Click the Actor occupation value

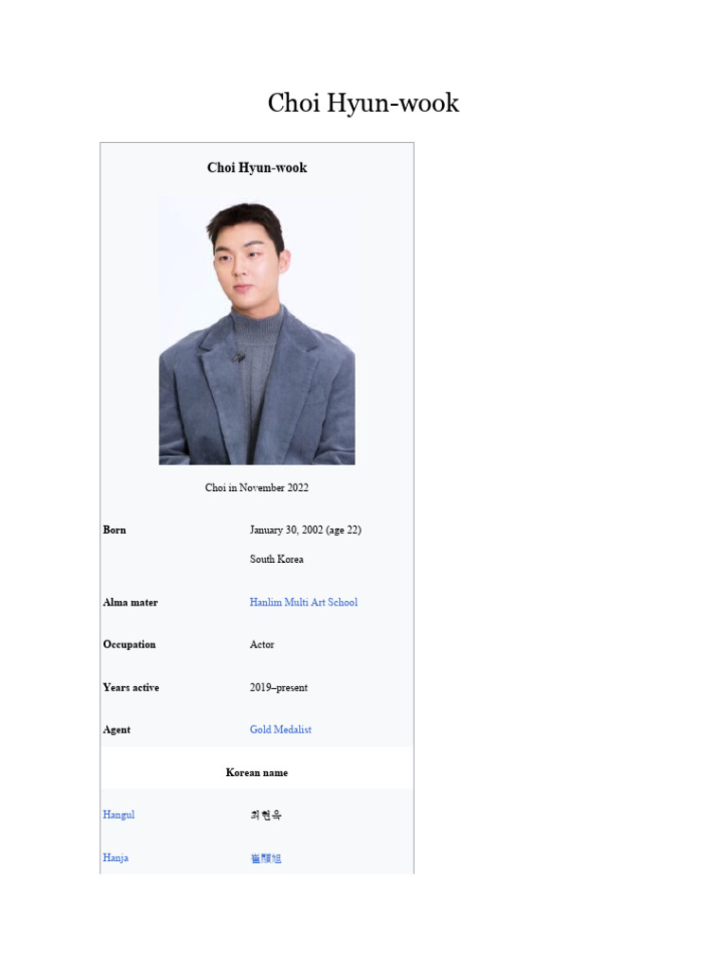pyautogui.click(x=262, y=643)
